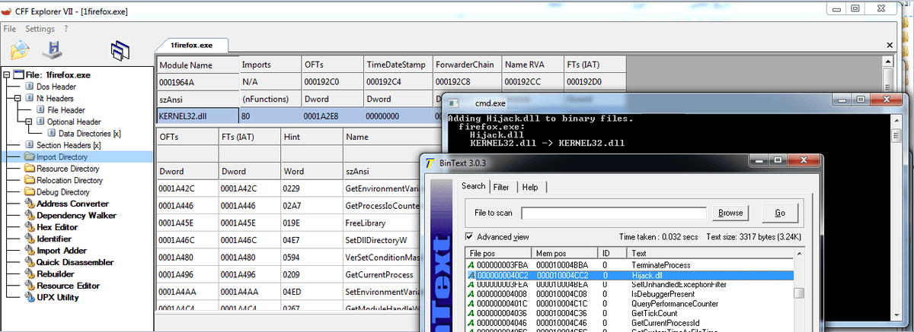Click the Browse button

click(x=730, y=213)
